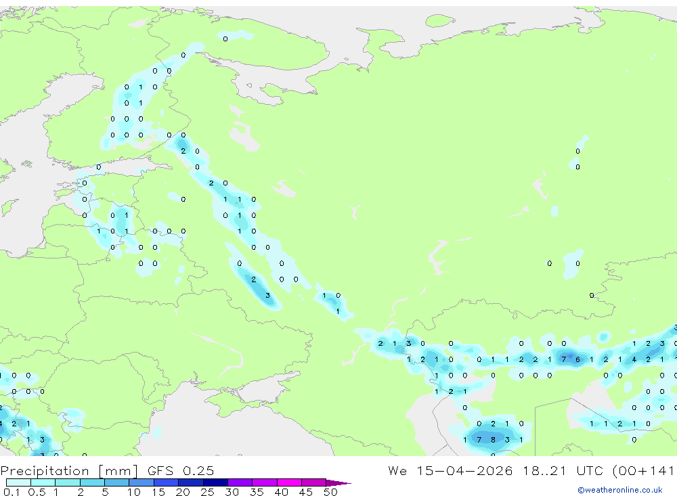Click the legend tick label '40'

[x=281, y=492]
